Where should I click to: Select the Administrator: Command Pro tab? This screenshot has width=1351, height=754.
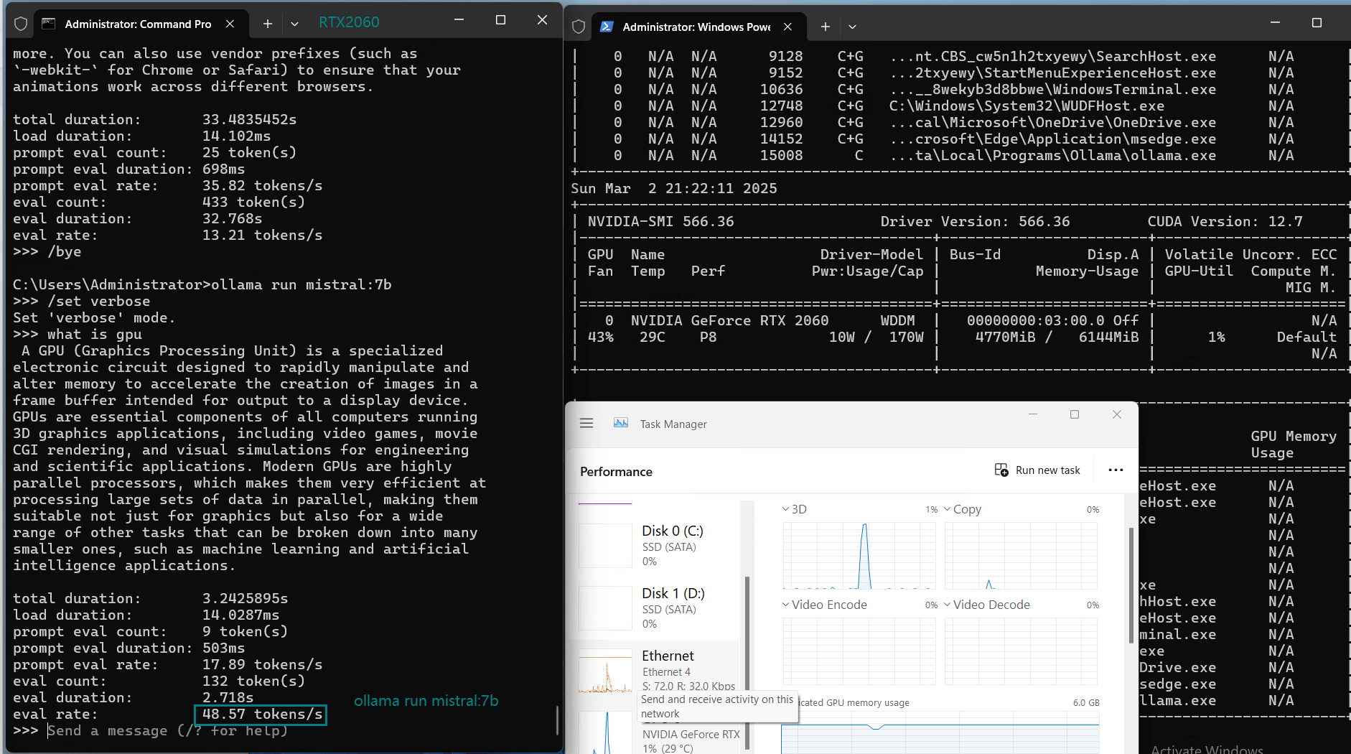136,24
